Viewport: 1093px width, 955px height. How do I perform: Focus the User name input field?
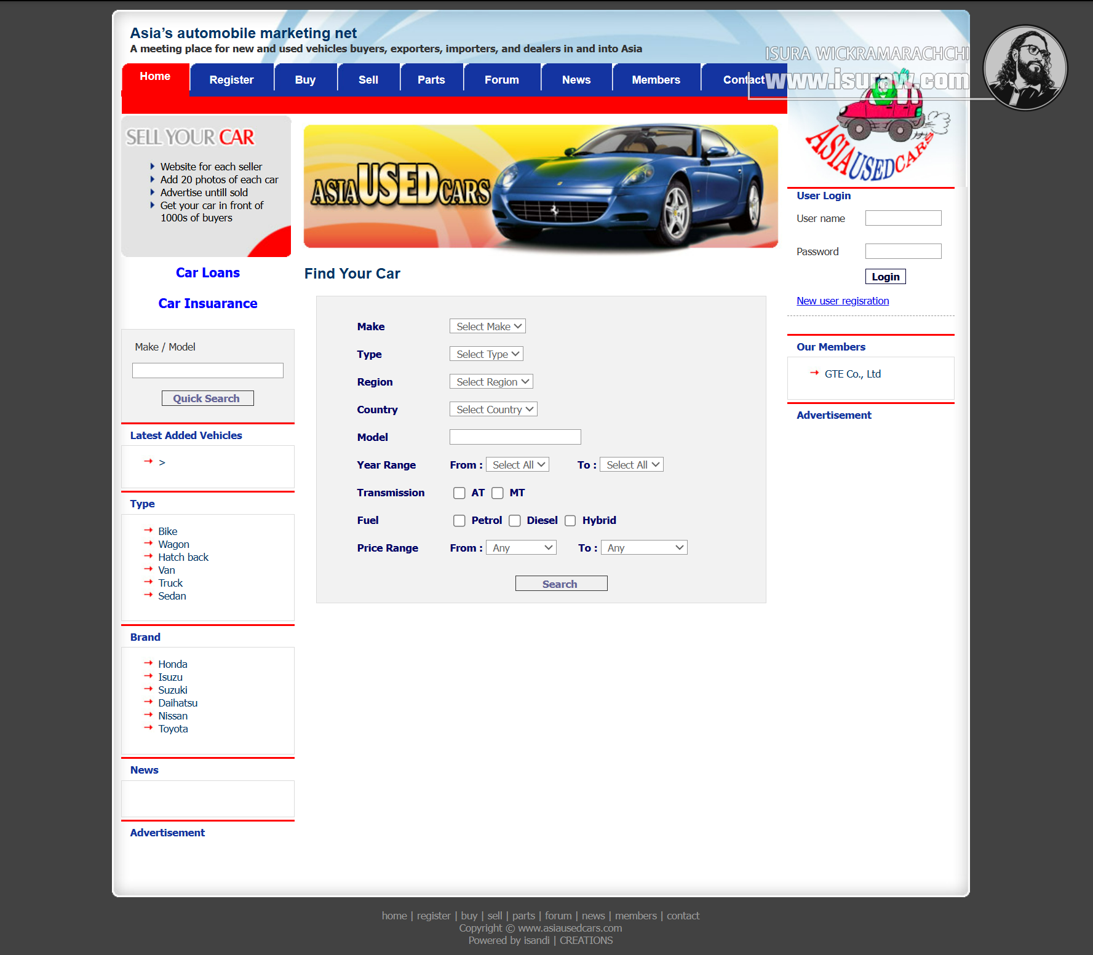coord(903,218)
